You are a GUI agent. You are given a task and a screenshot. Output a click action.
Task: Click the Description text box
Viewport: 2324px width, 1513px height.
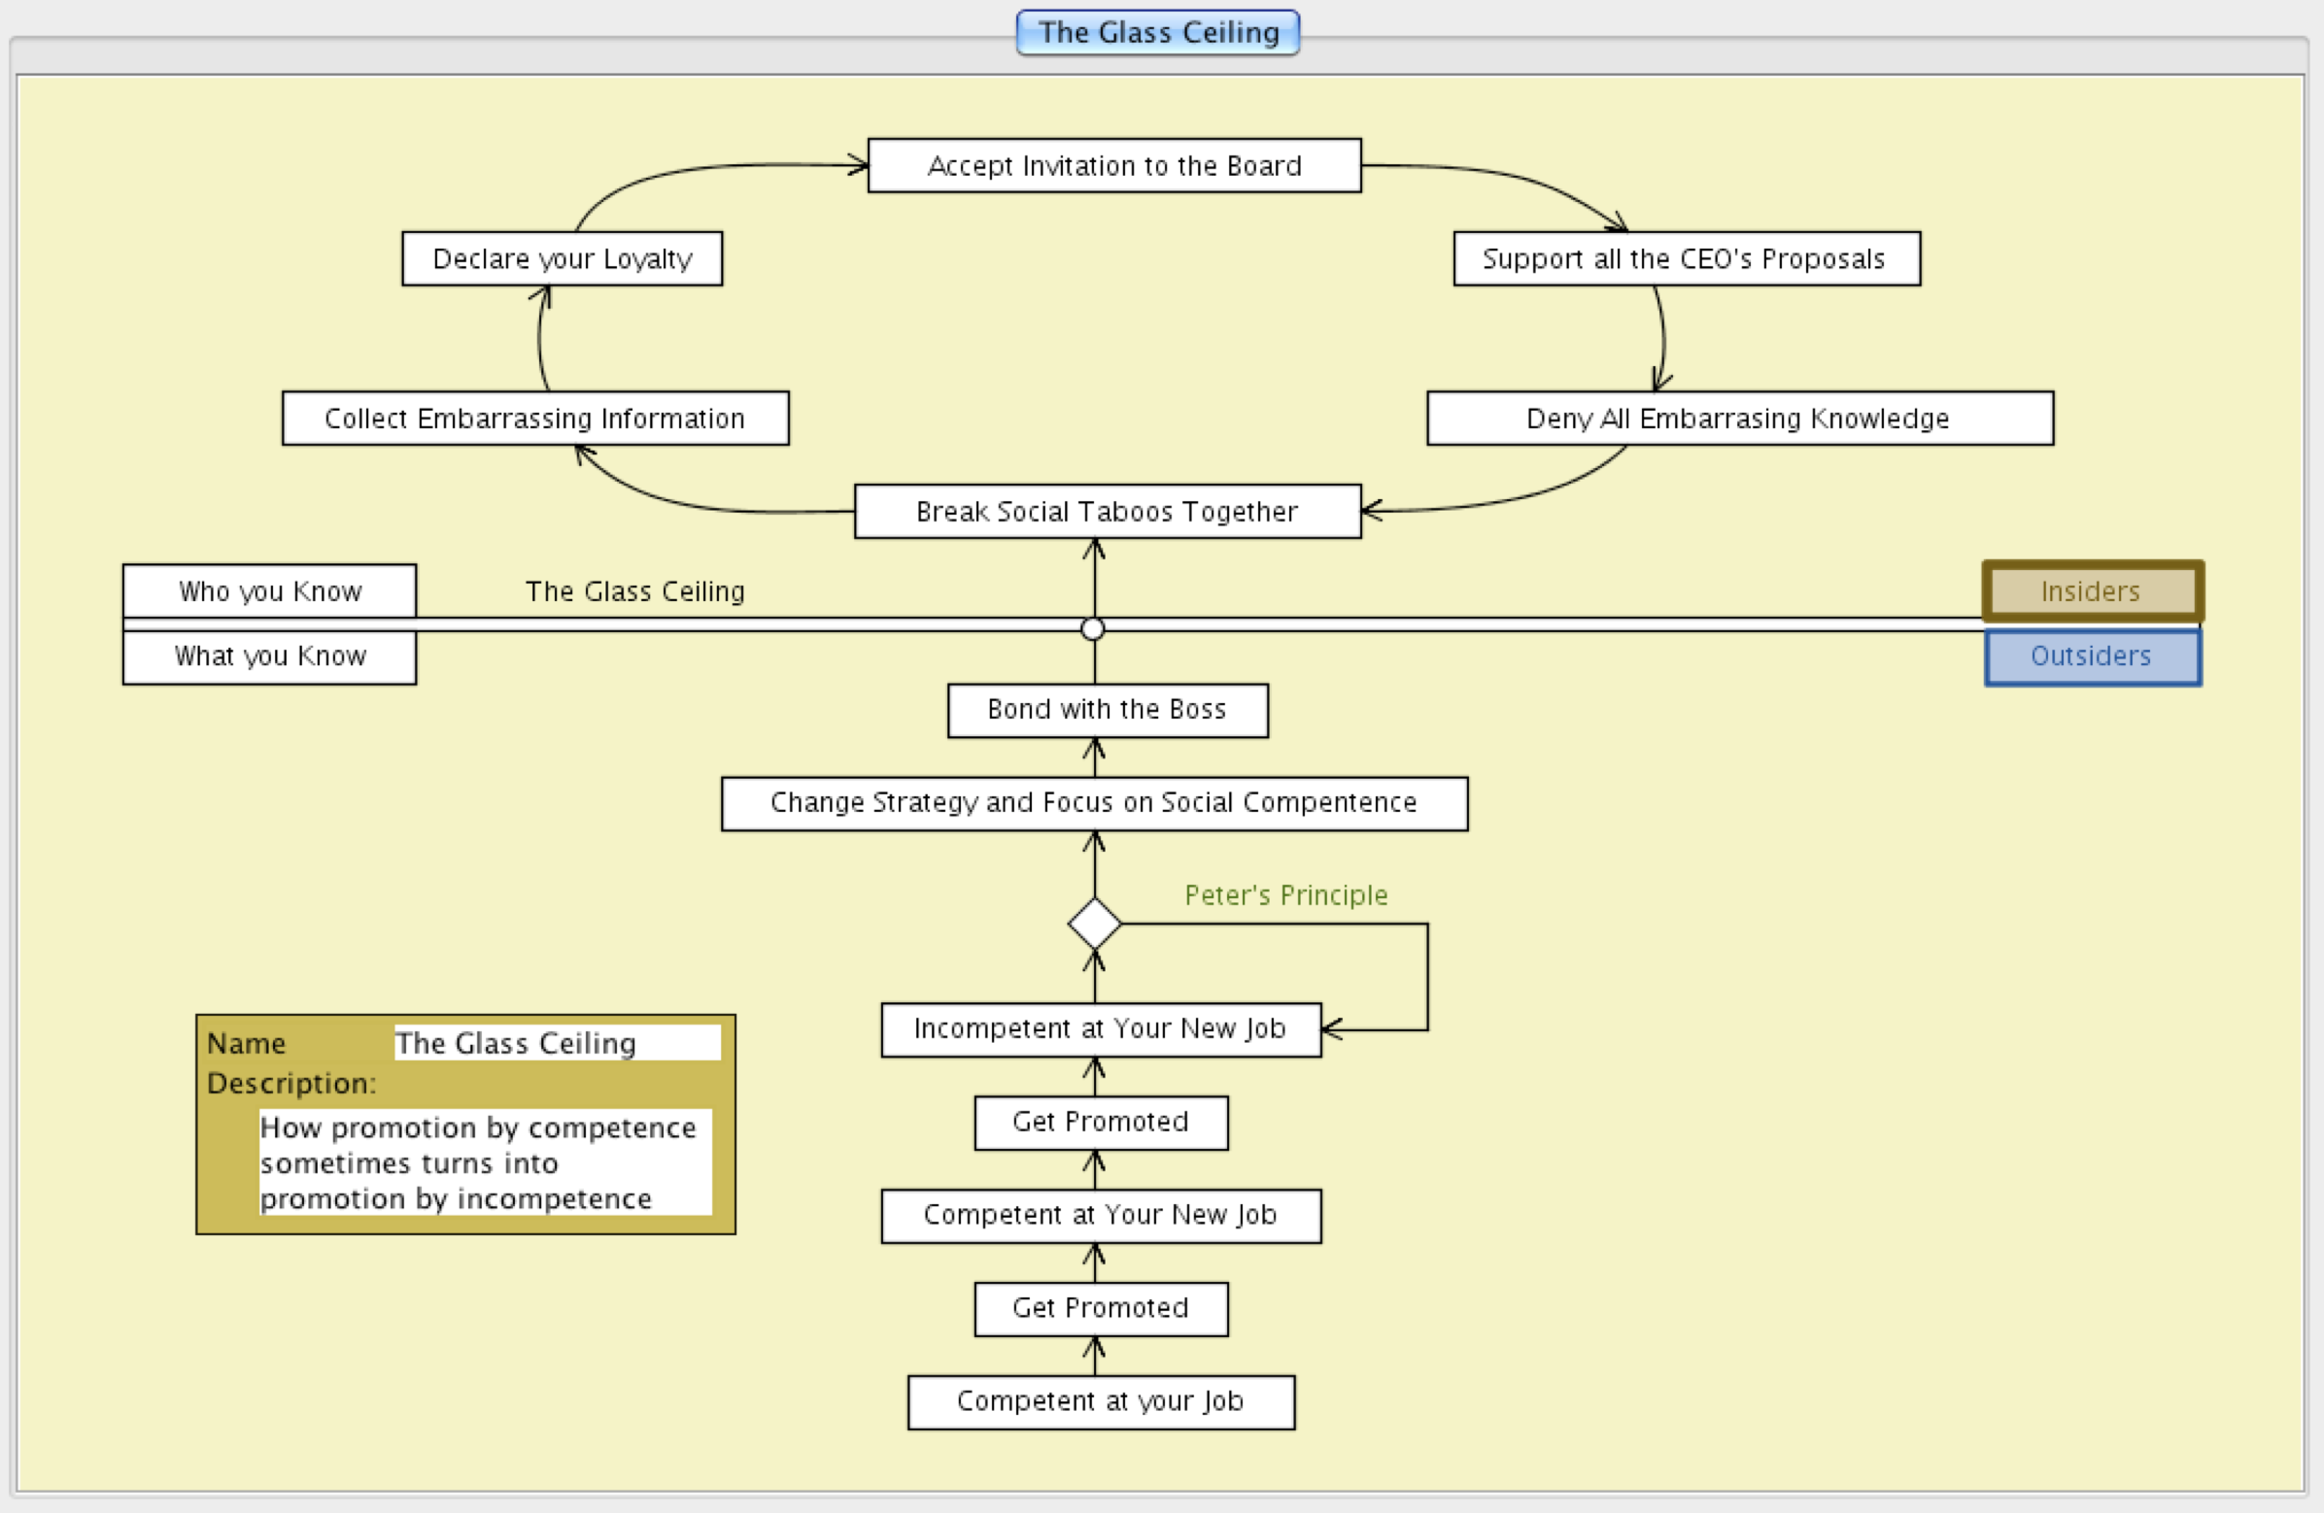click(485, 1162)
